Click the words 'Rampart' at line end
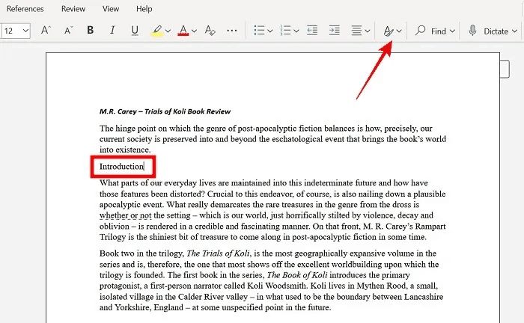The width and height of the screenshot is (524, 323). point(430,227)
